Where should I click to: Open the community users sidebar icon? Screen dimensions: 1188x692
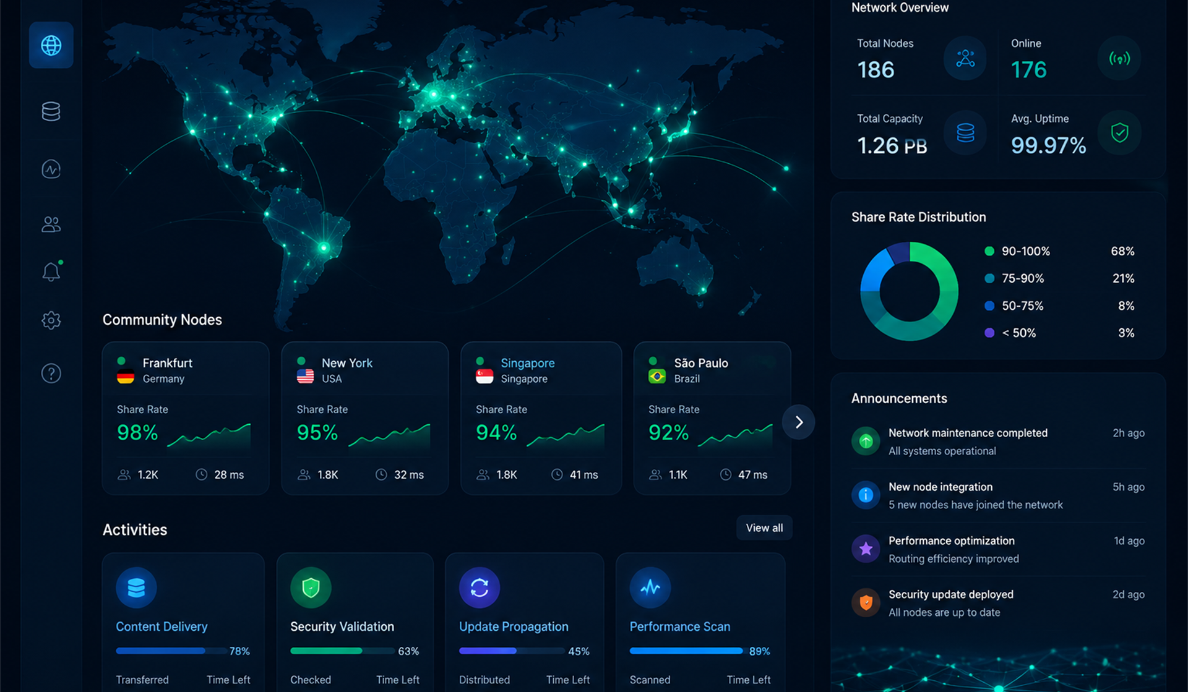coord(51,224)
